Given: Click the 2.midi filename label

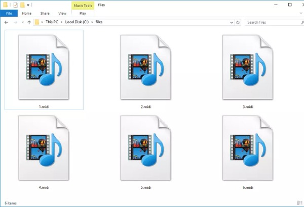Looking at the screenshot, I should tap(146, 107).
